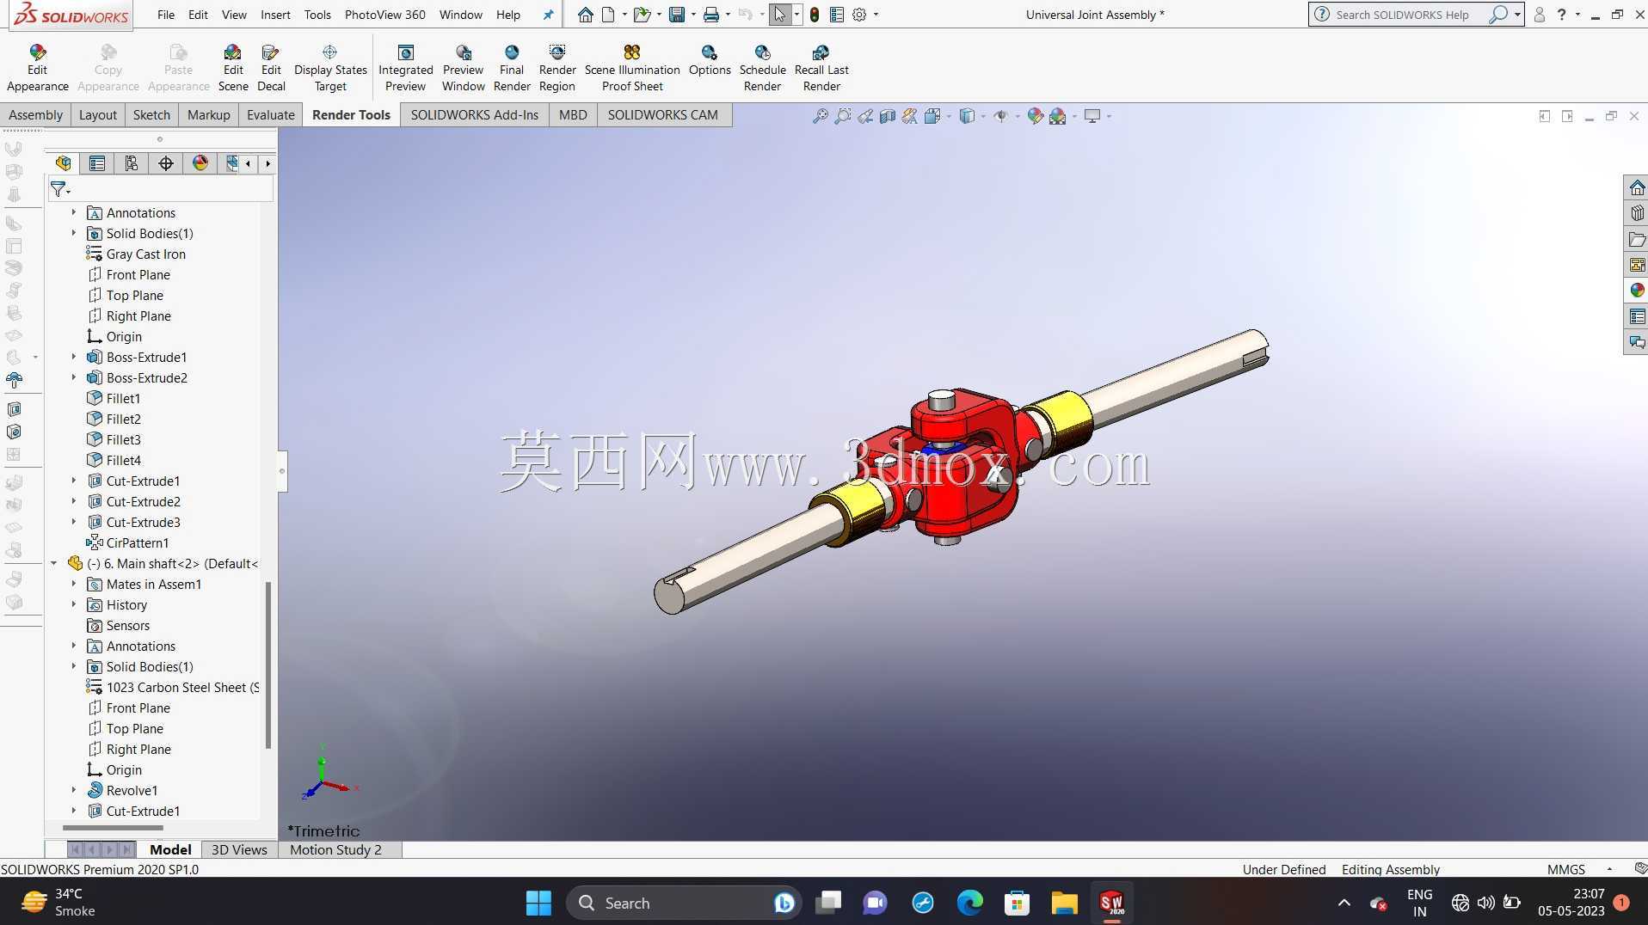Open the ConfigurationManager tab
The height and width of the screenshot is (925, 1648).
[x=132, y=163]
